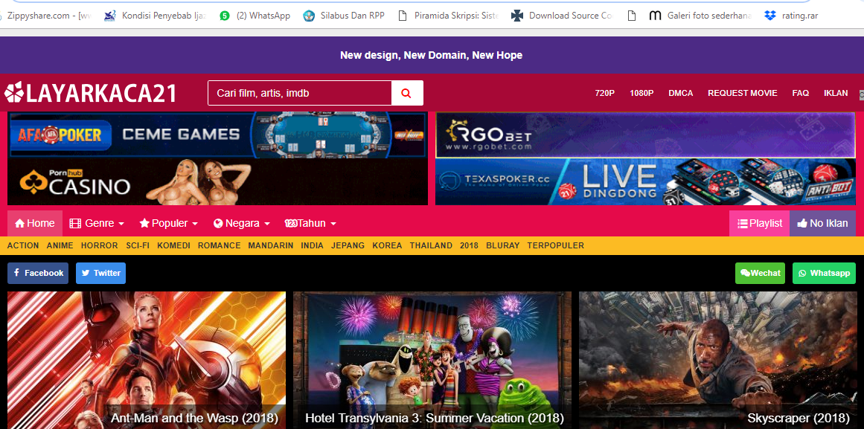The height and width of the screenshot is (429, 864).
Task: Open the Download Source Code bookmark
Action: [x=562, y=16]
